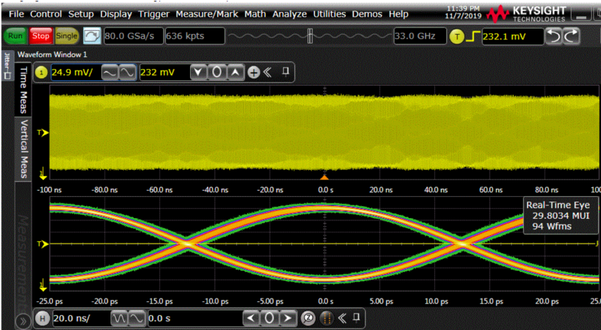Click the trigger T circle icon

pos(457,36)
